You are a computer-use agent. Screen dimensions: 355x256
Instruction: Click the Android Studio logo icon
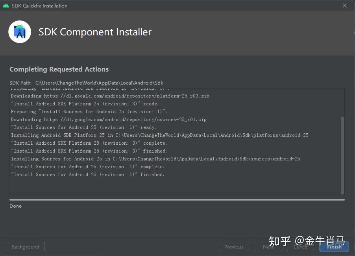20,32
